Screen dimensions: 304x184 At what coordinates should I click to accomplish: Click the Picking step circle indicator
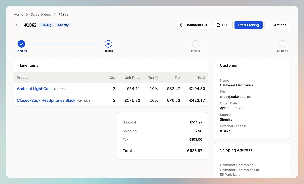pyautogui.click(x=108, y=44)
